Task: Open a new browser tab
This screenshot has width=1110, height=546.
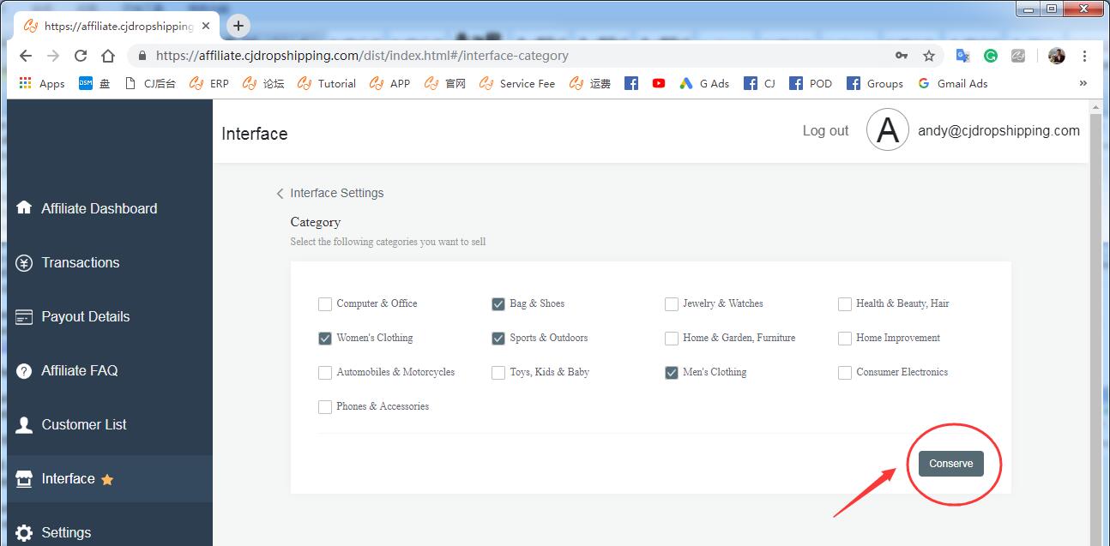Action: pyautogui.click(x=238, y=26)
